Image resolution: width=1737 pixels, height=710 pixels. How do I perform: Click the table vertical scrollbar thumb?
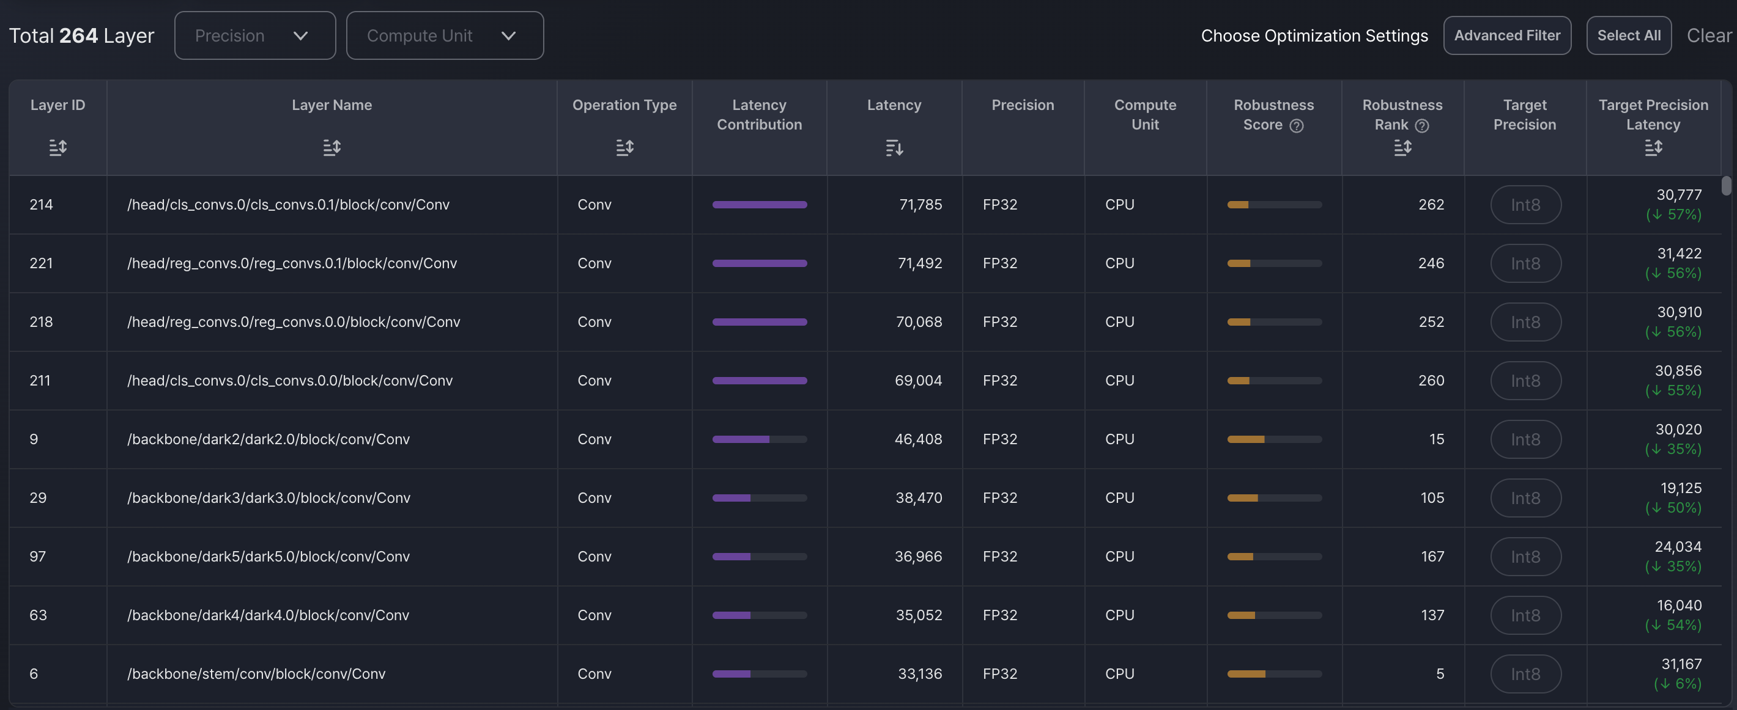click(1725, 185)
